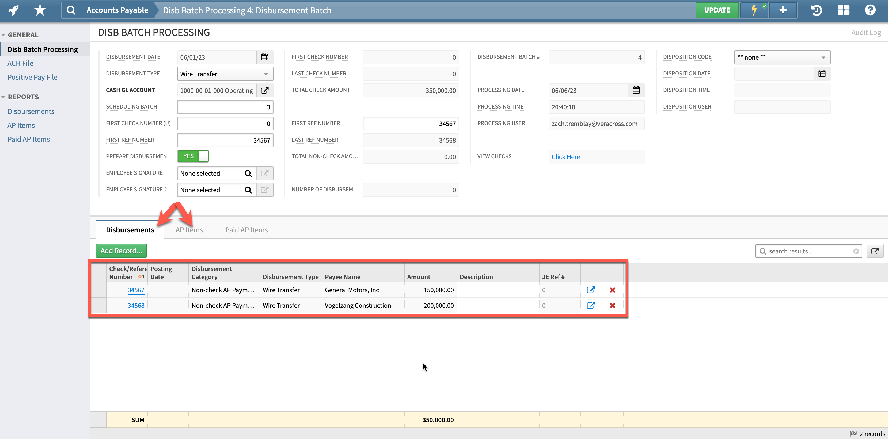This screenshot has height=439, width=888.
Task: Open the global search magnifier
Action: 71,10
